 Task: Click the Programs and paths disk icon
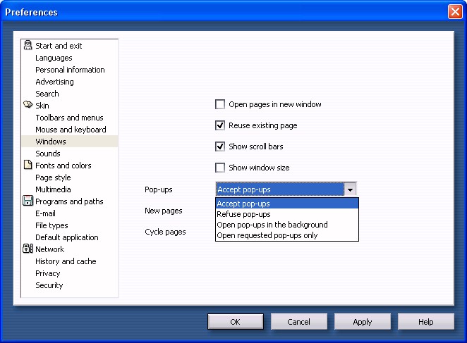[28, 201]
